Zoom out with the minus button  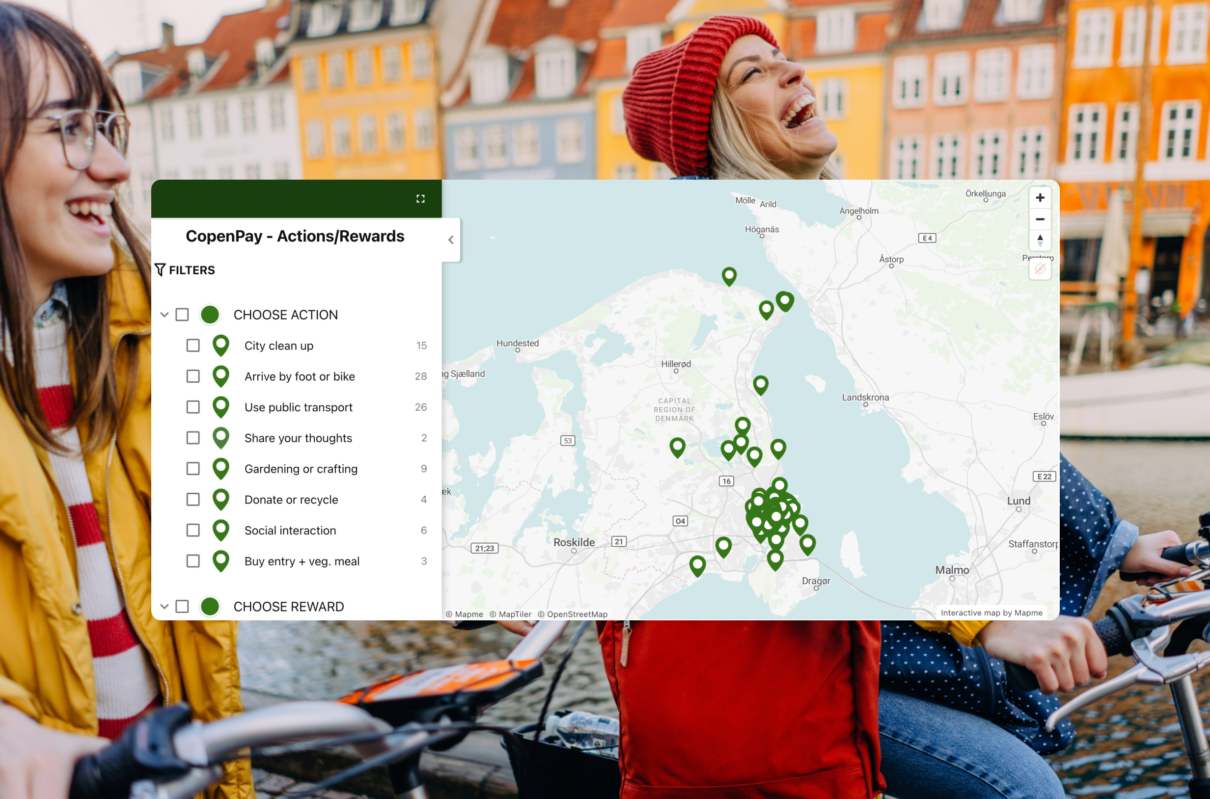tap(1040, 219)
